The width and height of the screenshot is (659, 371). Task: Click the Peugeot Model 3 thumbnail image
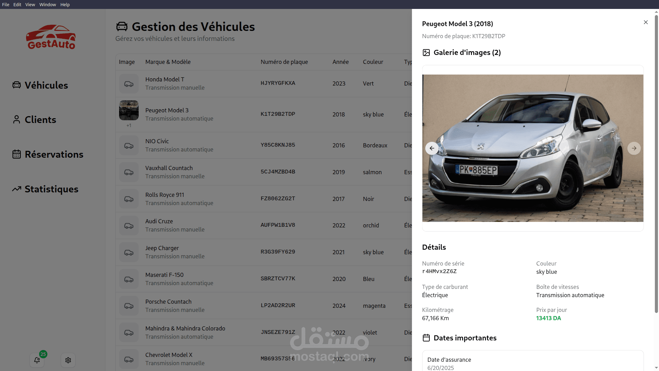pos(129,110)
